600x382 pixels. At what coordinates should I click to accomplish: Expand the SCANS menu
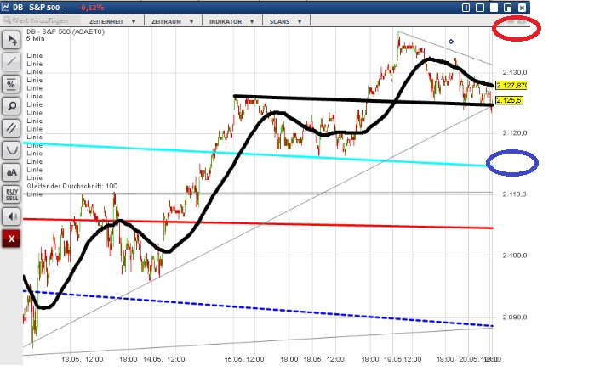[x=286, y=21]
